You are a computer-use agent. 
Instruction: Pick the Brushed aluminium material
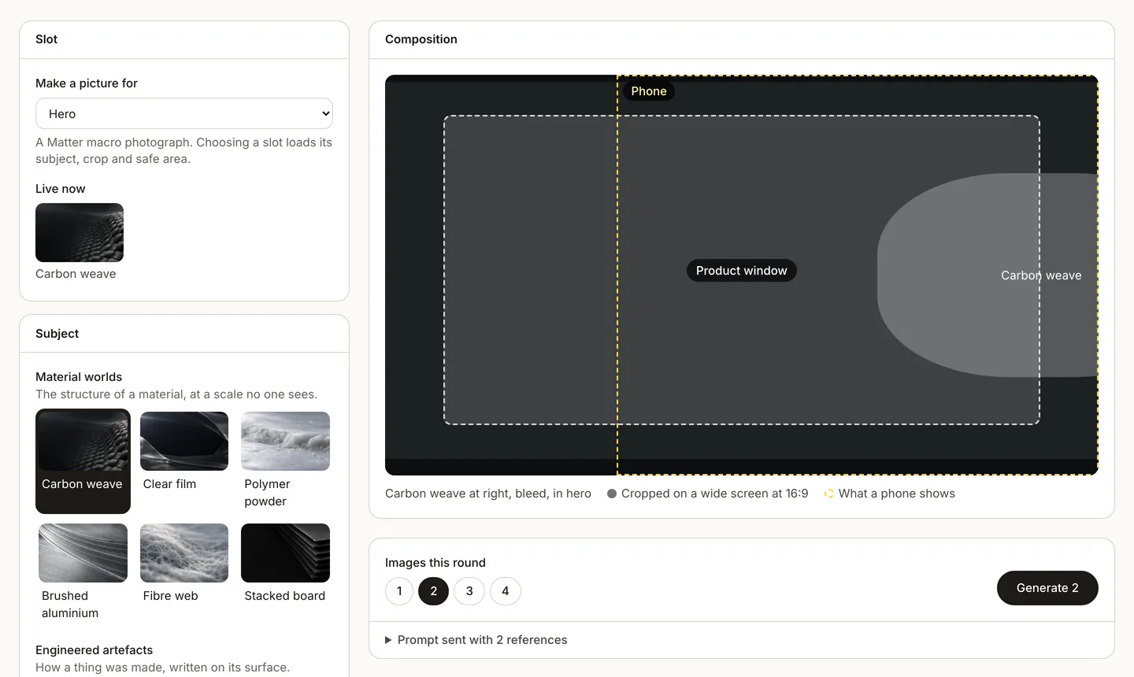[x=83, y=573]
